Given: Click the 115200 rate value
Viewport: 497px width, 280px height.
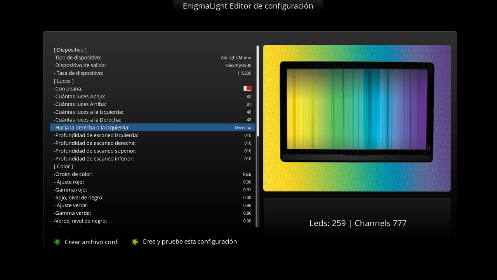Looking at the screenshot, I should 244,73.
